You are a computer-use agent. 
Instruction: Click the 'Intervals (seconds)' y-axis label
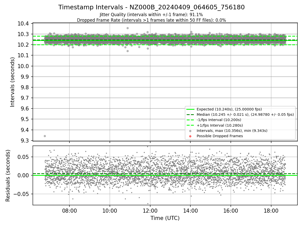point(12,82)
